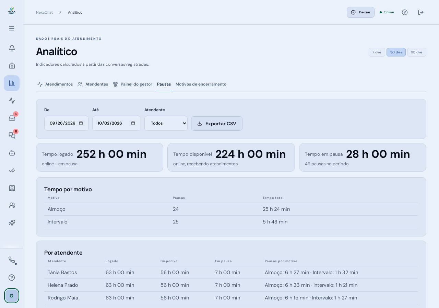The height and width of the screenshot is (308, 439).
Task: Open the AI sparkles icon in sidebar
Action: [x=12, y=223]
